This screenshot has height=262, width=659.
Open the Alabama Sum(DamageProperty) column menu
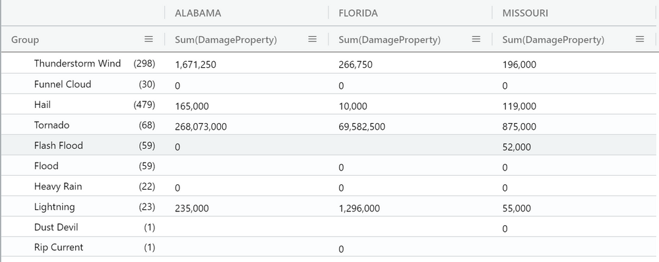[x=312, y=39]
